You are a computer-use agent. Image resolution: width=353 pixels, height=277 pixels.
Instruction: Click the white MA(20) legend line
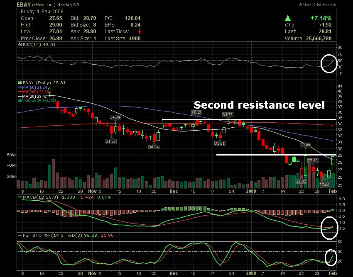20,97
